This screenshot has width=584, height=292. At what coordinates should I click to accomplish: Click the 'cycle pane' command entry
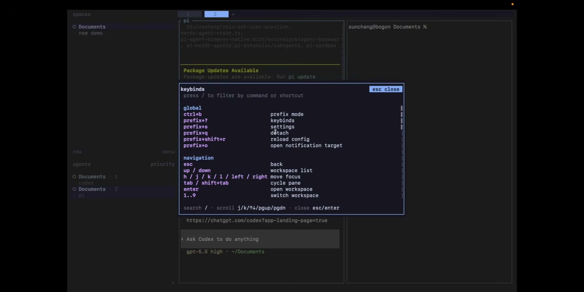point(286,183)
